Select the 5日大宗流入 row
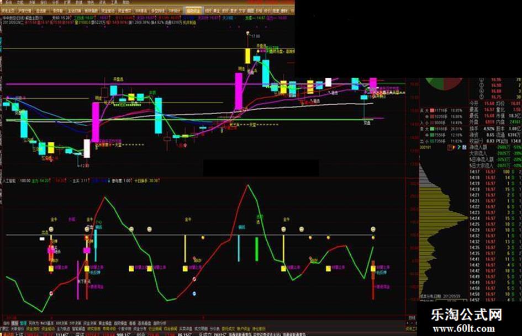 (x=495, y=166)
